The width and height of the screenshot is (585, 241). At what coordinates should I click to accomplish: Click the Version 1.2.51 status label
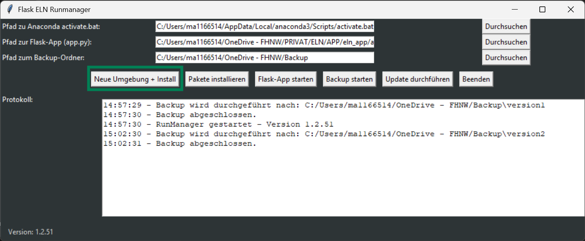pyautogui.click(x=30, y=232)
